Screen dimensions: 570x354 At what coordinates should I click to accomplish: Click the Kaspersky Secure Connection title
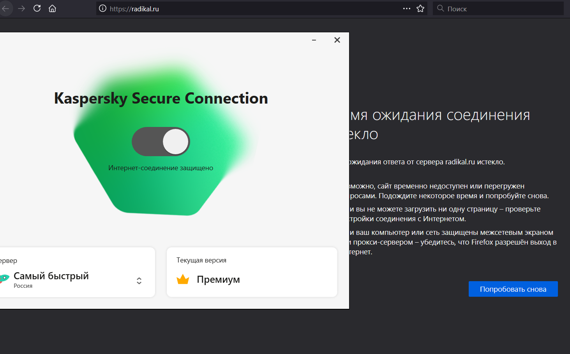click(x=161, y=99)
